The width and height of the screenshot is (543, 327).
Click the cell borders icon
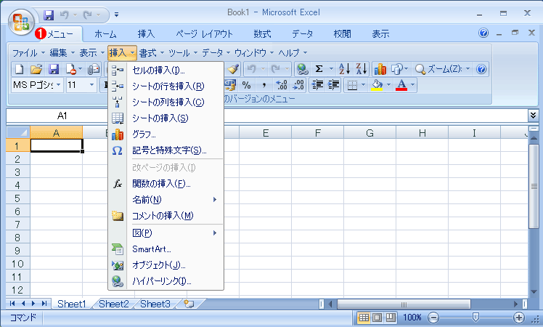pos(352,85)
